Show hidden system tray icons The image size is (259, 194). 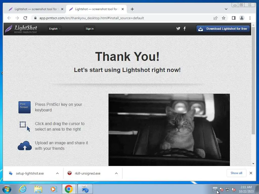[215, 189]
